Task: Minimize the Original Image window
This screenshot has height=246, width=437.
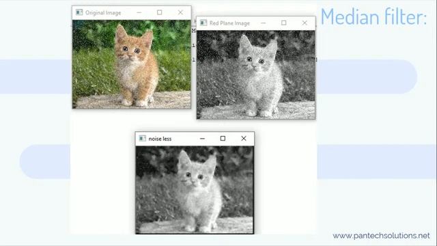Action: tap(139, 12)
